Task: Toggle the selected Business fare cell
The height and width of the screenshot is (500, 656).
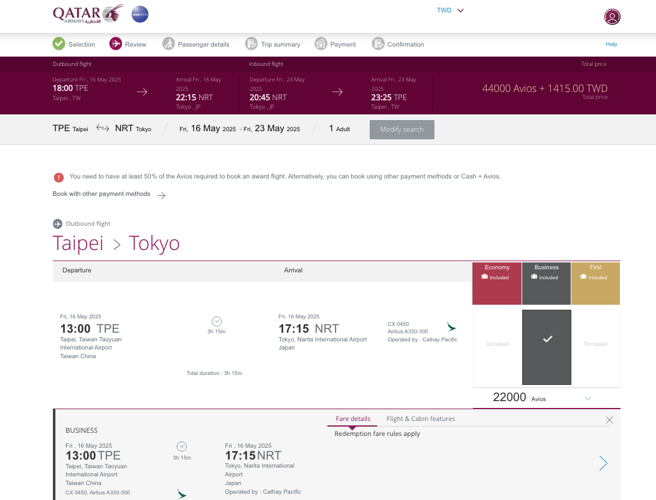Action: pos(546,347)
